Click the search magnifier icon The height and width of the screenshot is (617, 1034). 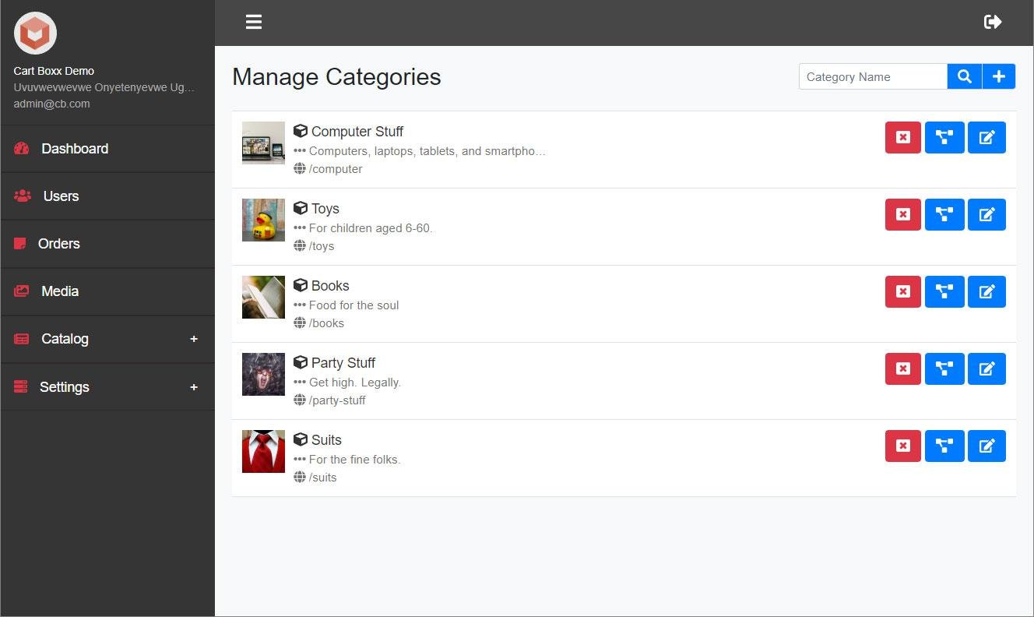point(964,76)
